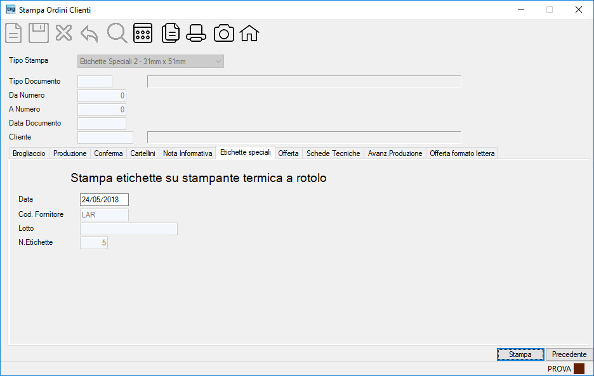Image resolution: width=594 pixels, height=376 pixels.
Task: Switch to the Brogliaccio tab
Action: point(29,153)
